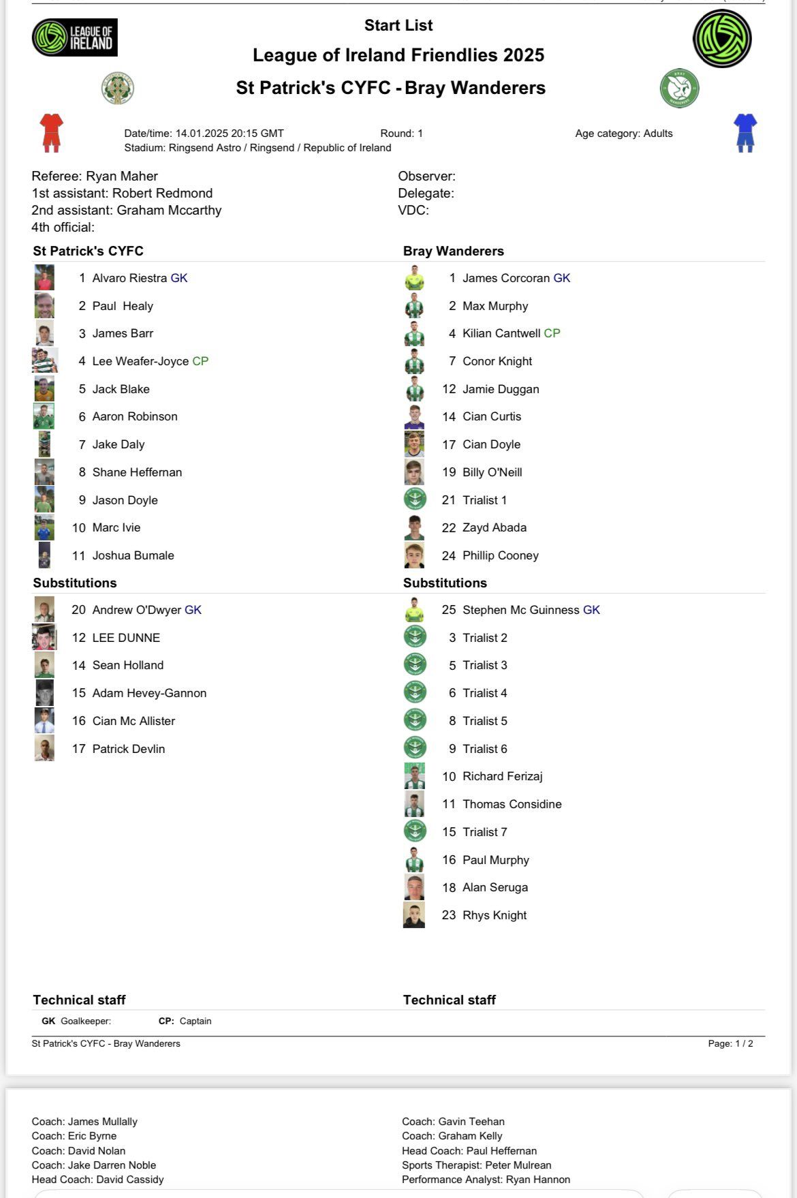Click the Trialist 4 crest placeholder
The height and width of the screenshot is (1198, 797).
tap(415, 692)
